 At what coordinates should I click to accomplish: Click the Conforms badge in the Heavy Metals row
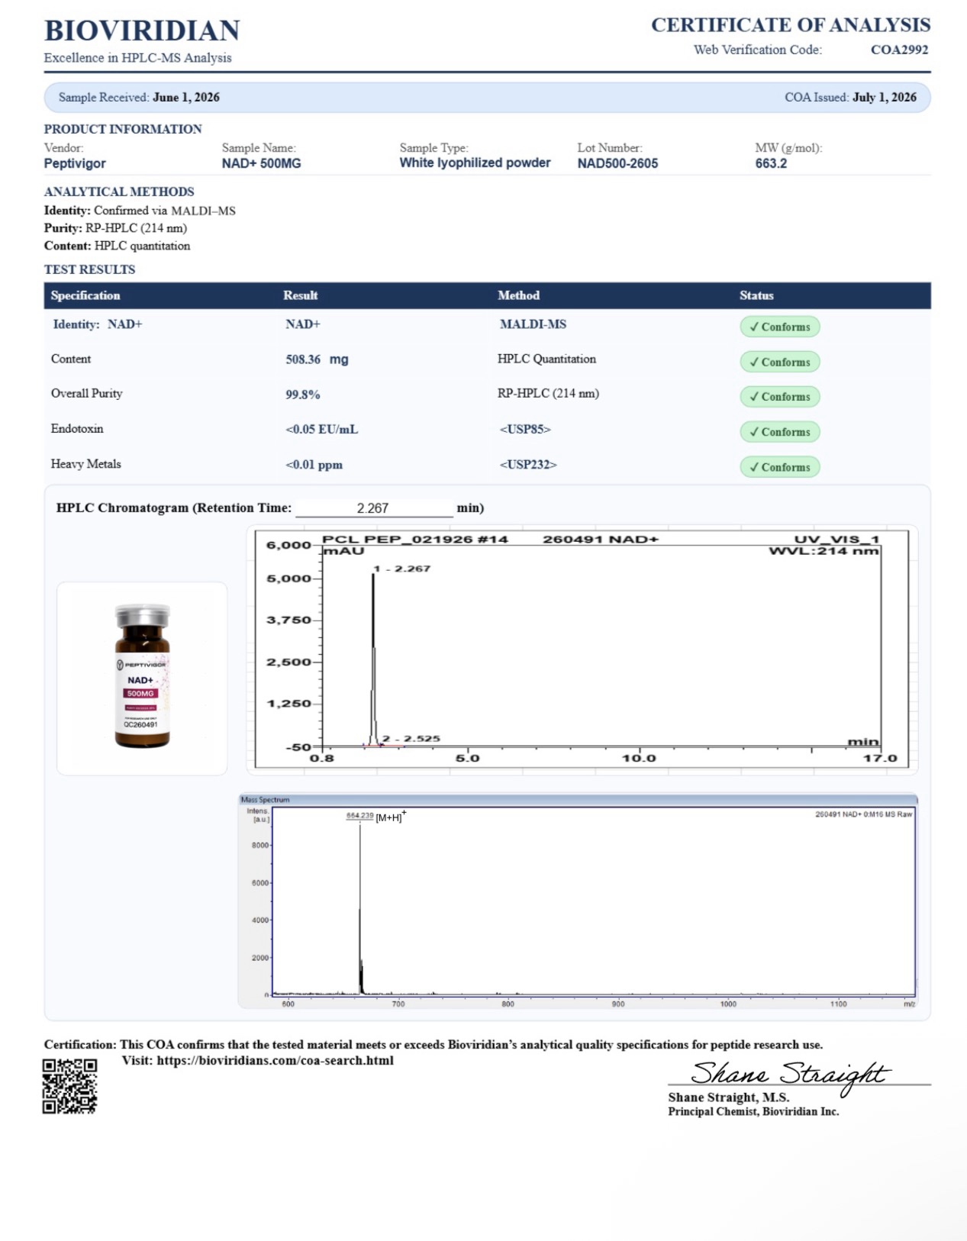pyautogui.click(x=779, y=467)
